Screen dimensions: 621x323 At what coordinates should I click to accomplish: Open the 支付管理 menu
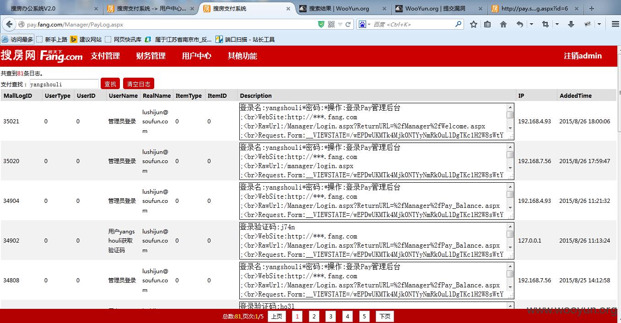[x=105, y=56]
